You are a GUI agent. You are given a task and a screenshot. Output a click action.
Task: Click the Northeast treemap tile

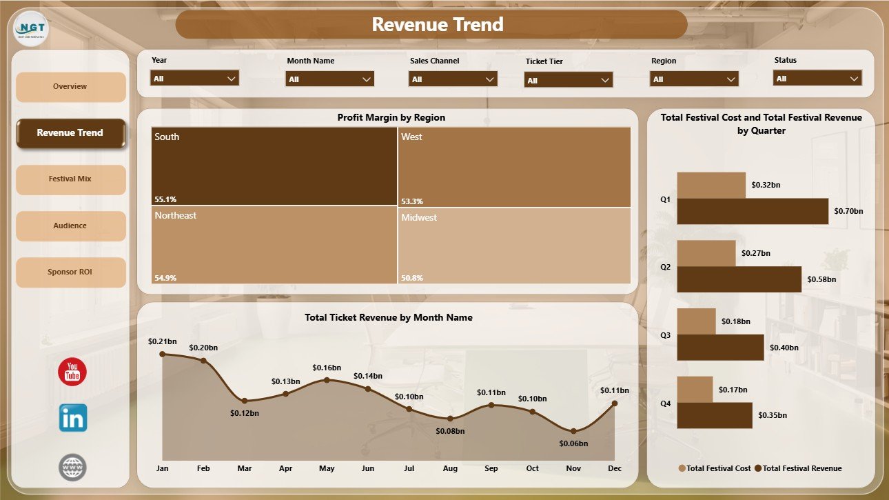(x=274, y=245)
